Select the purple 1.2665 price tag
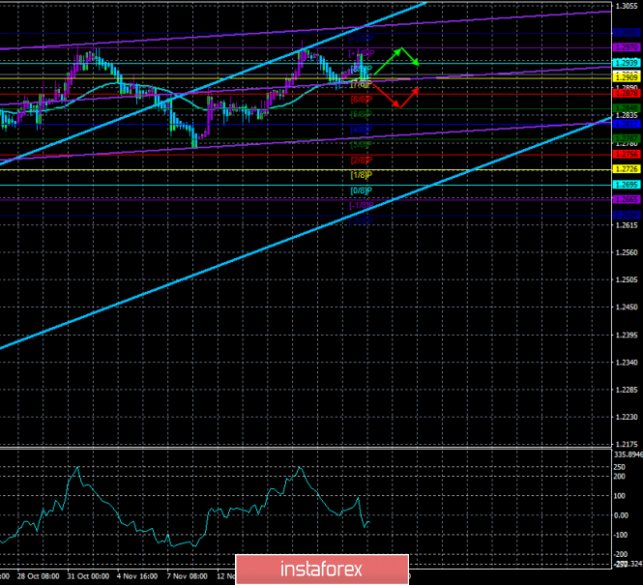The height and width of the screenshot is (585, 643). pos(626,199)
